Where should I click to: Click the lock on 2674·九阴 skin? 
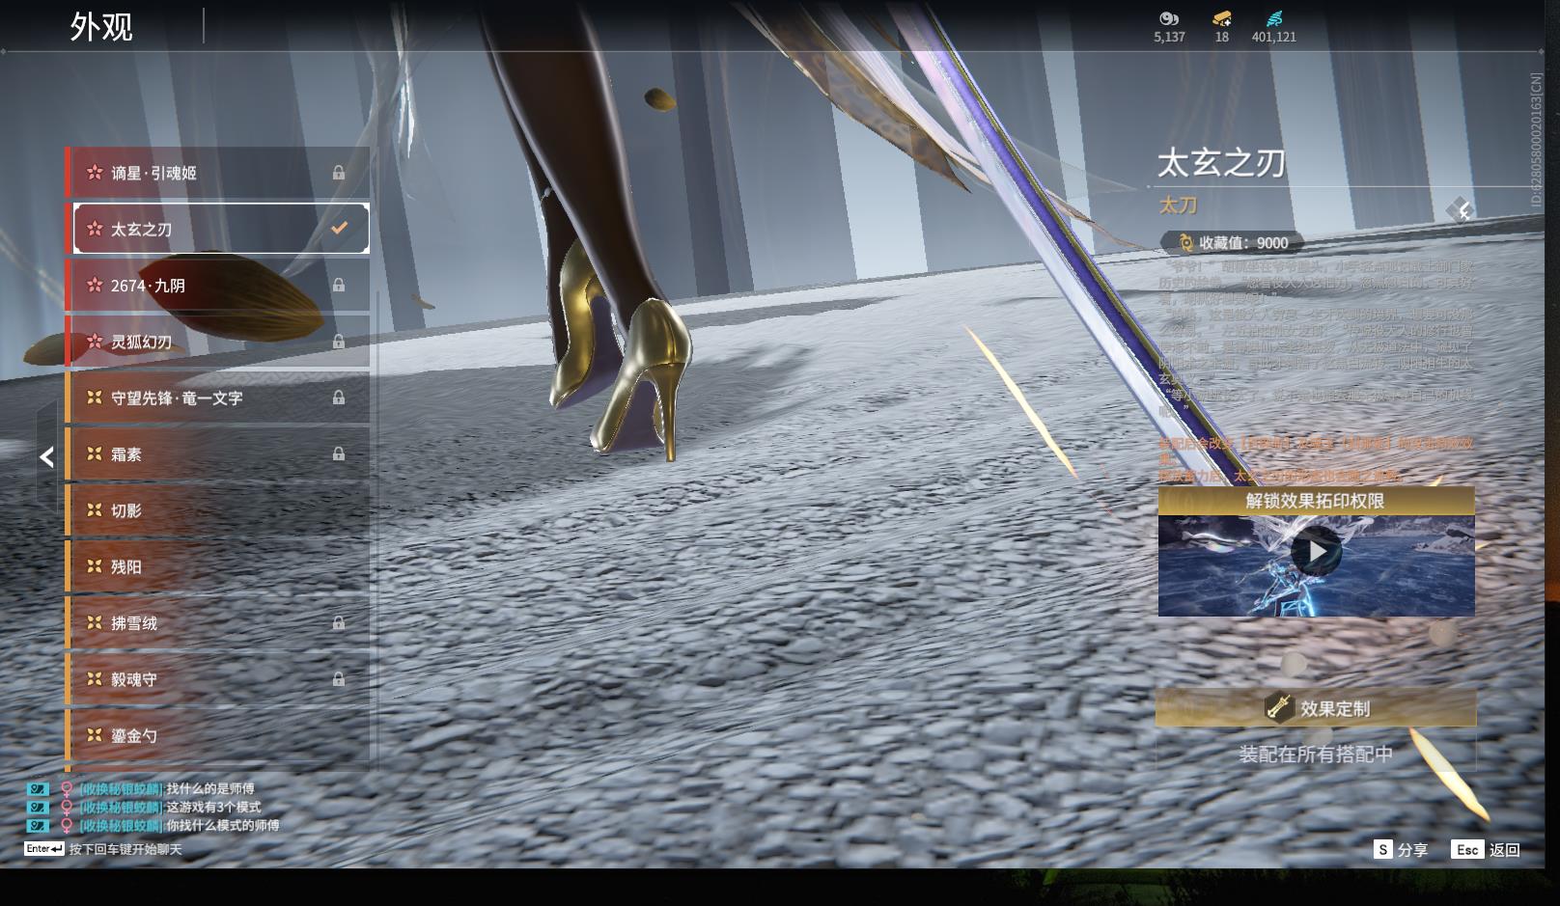pyautogui.click(x=339, y=286)
